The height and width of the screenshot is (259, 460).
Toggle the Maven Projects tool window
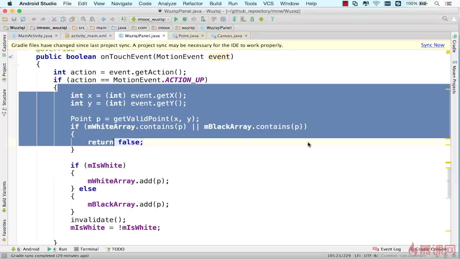coord(455,77)
